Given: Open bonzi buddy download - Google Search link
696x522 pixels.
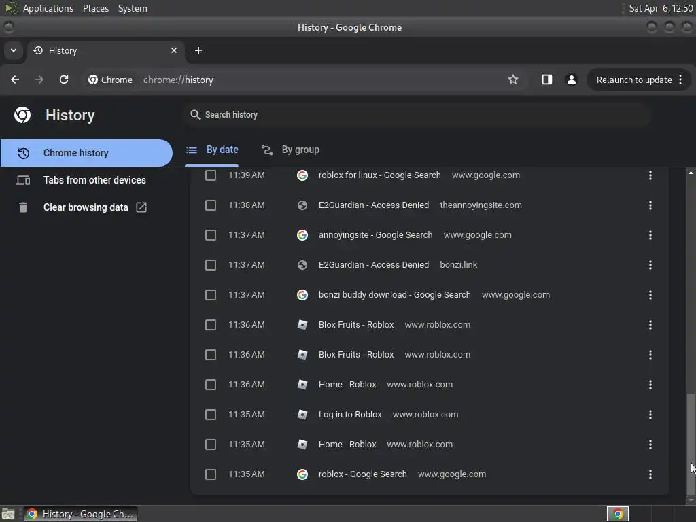Looking at the screenshot, I should [x=395, y=295].
